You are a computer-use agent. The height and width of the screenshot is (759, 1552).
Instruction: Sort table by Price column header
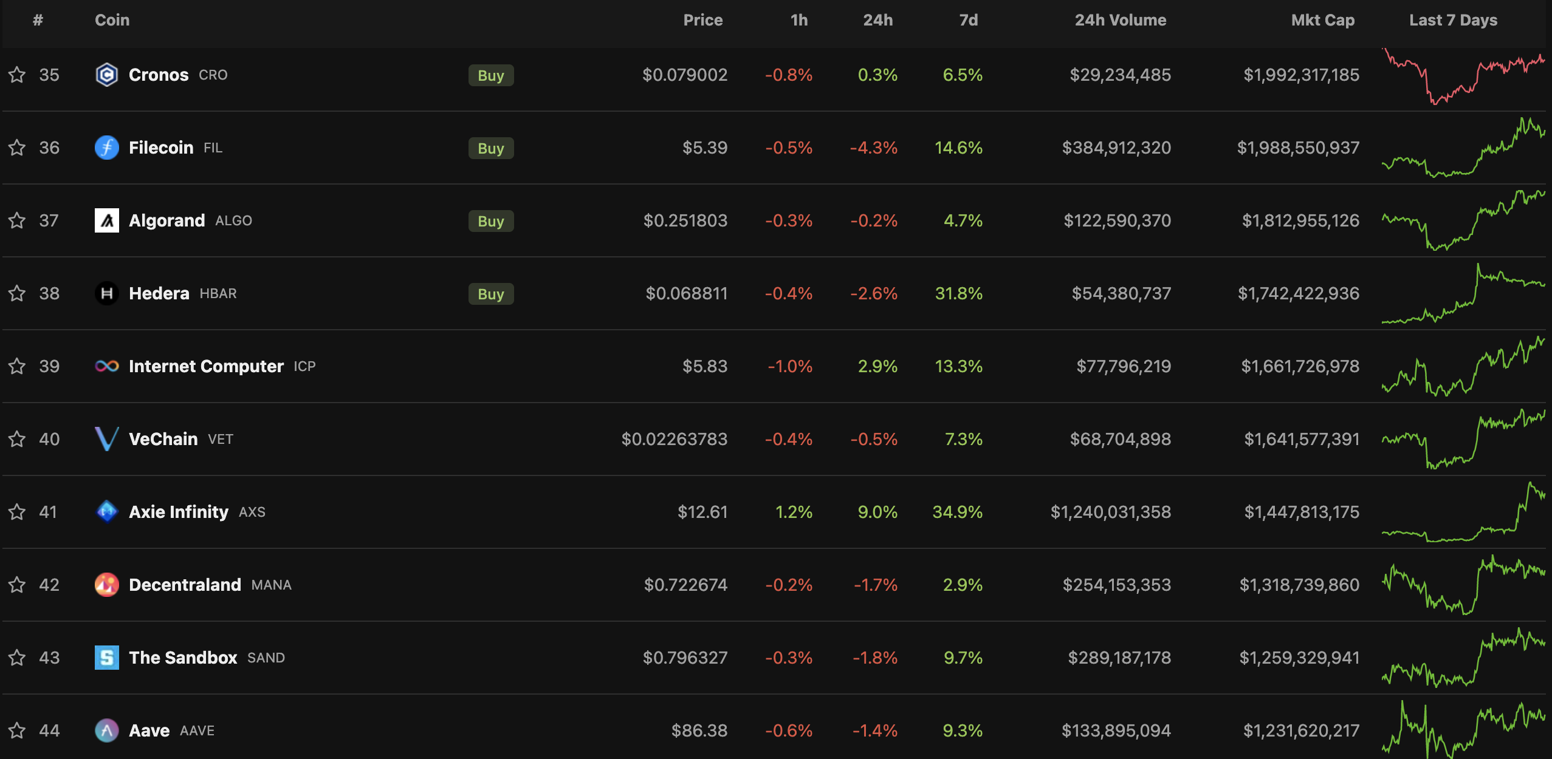(702, 20)
